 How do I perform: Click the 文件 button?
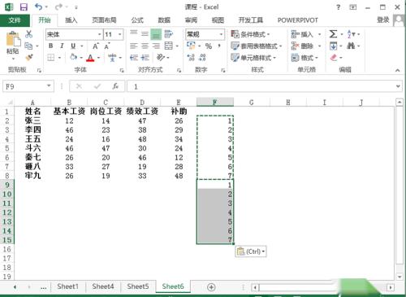pos(15,20)
